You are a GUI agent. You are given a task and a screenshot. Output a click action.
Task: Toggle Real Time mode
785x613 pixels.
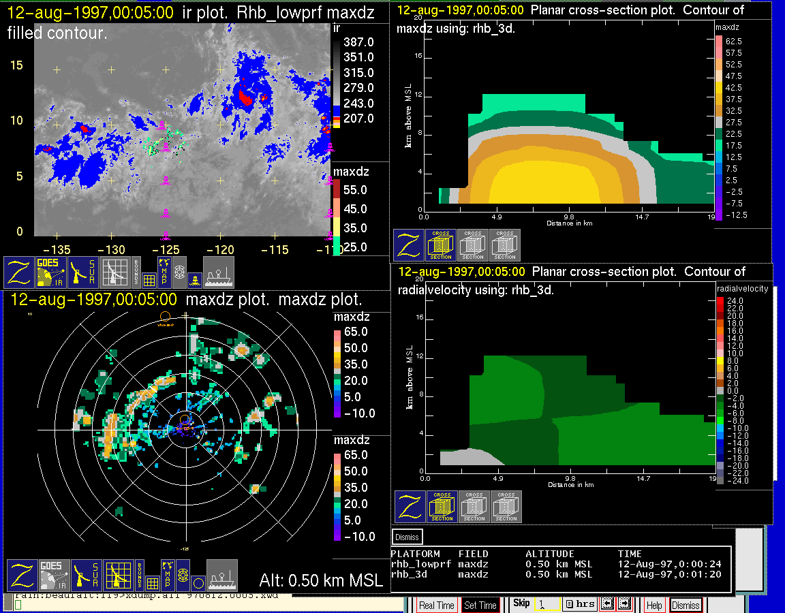coord(436,605)
